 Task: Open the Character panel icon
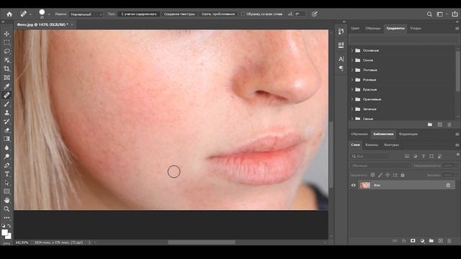tap(341, 59)
